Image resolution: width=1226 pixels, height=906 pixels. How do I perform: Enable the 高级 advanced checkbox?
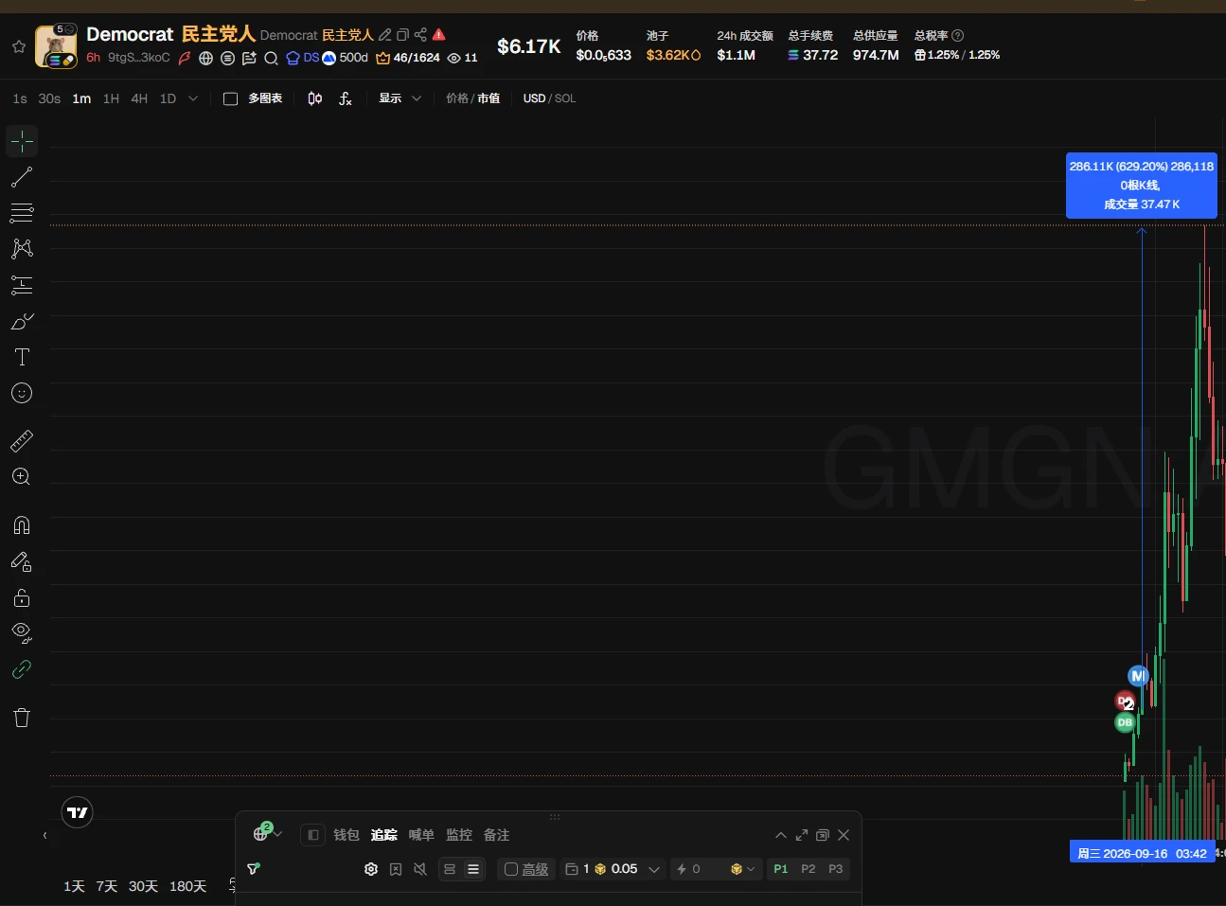coord(511,869)
